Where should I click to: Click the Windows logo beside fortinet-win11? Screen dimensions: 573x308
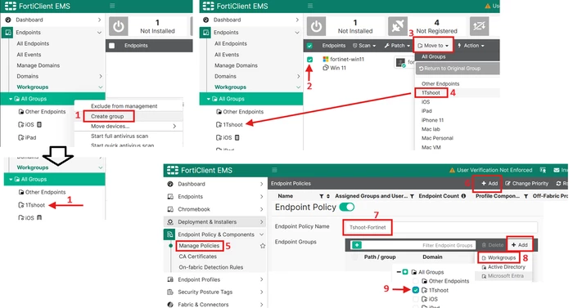pyautogui.click(x=326, y=59)
